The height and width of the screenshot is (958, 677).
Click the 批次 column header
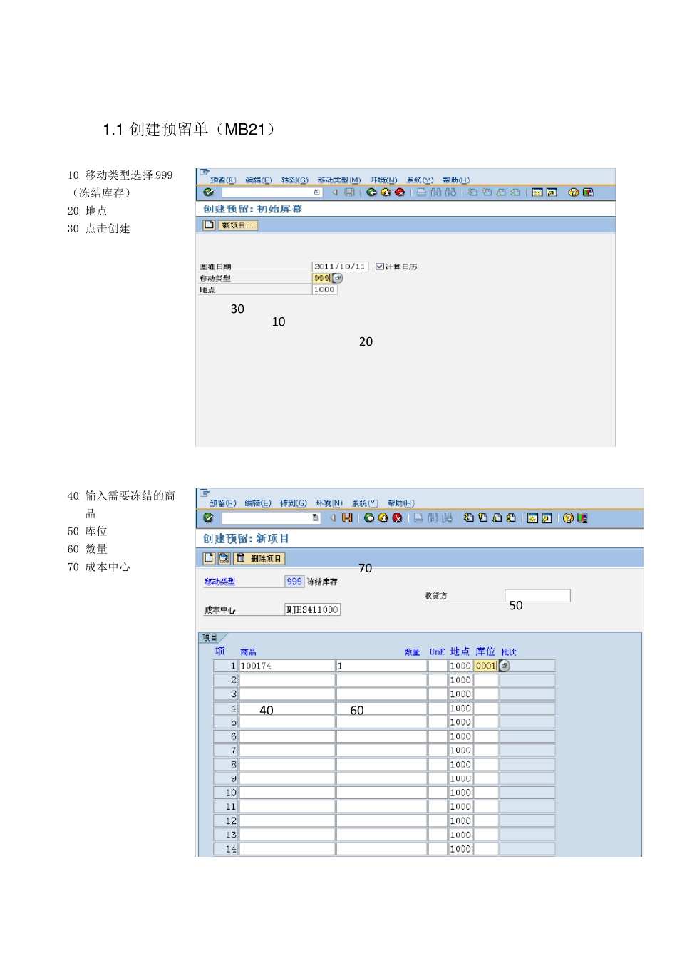click(x=509, y=651)
